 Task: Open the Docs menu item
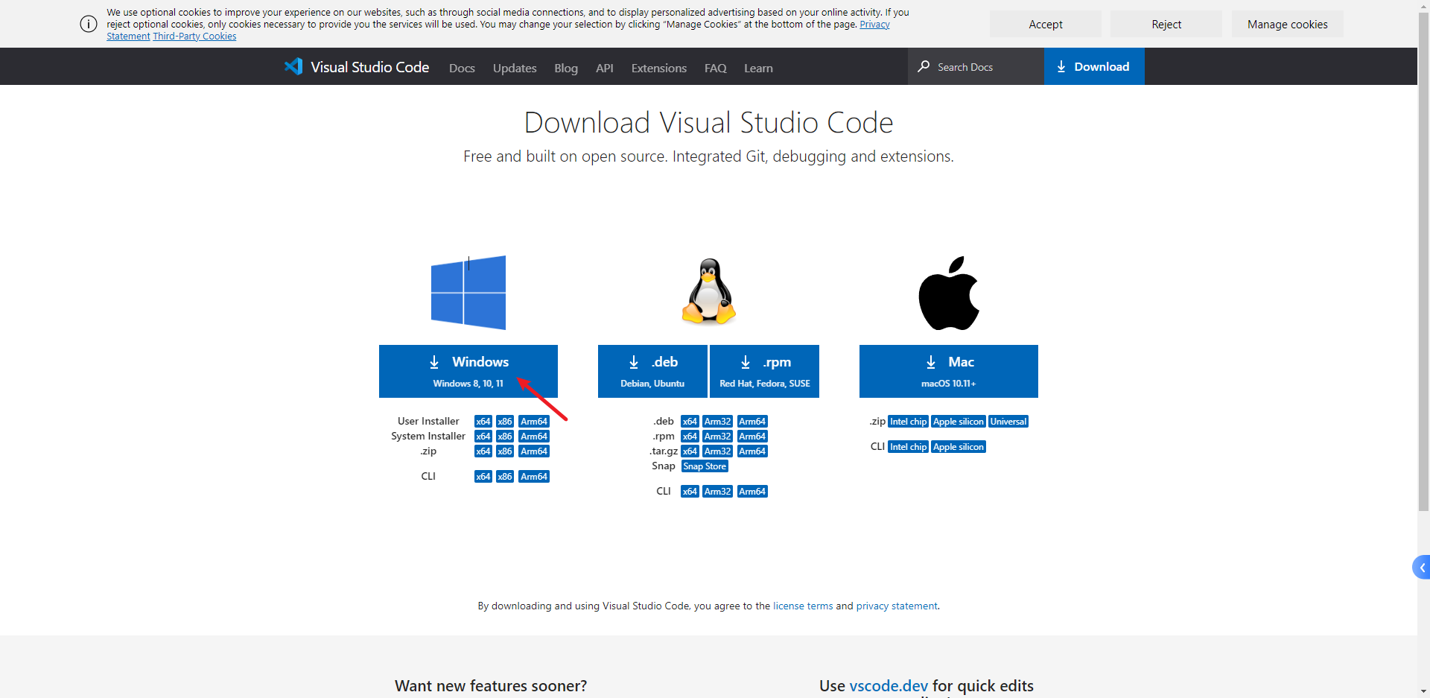[462, 68]
